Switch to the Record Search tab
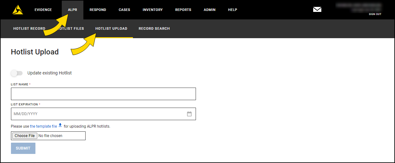This screenshot has height=163, width=395. pyautogui.click(x=154, y=28)
